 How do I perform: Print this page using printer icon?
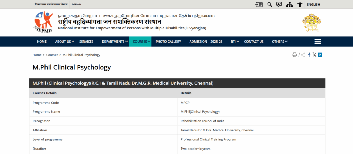[294, 55]
